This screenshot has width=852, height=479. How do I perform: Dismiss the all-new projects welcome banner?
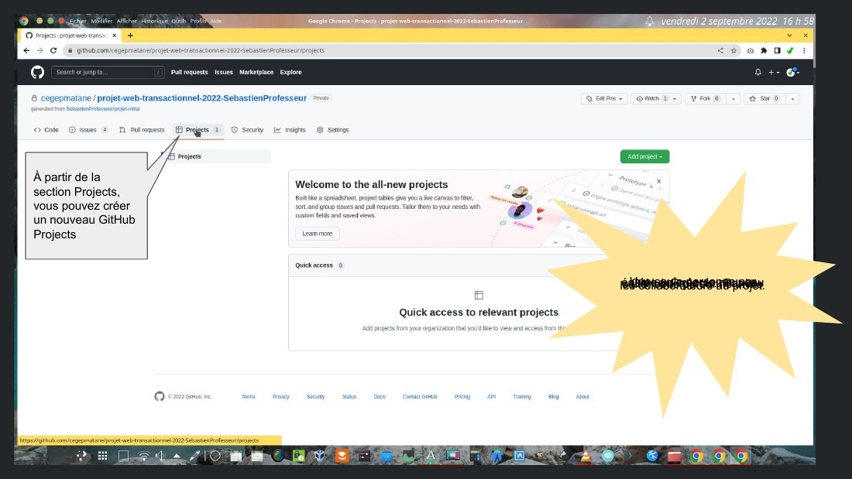[658, 181]
